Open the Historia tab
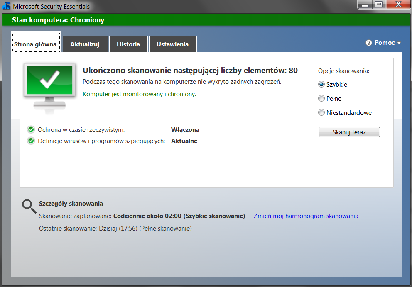Viewport: 412px width, 287px height. point(128,44)
